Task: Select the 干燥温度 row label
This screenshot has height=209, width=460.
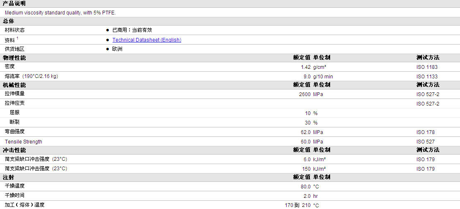Action: pos(14,186)
